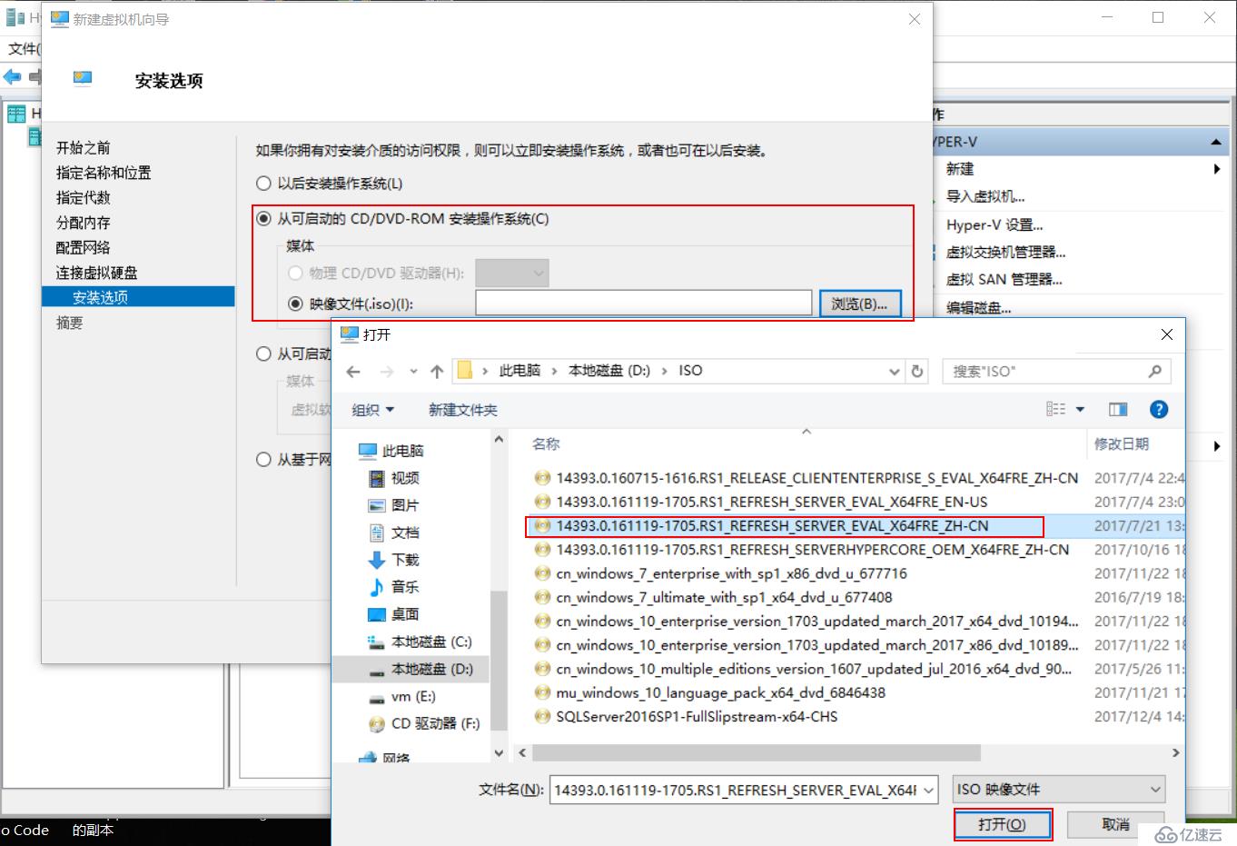The image size is (1237, 846).
Task: Go to 'Connect Virtual Hard Disk' step
Action: click(x=96, y=273)
